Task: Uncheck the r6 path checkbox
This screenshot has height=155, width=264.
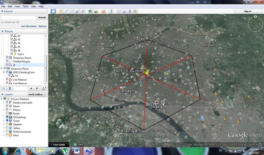Action: pos(7,64)
